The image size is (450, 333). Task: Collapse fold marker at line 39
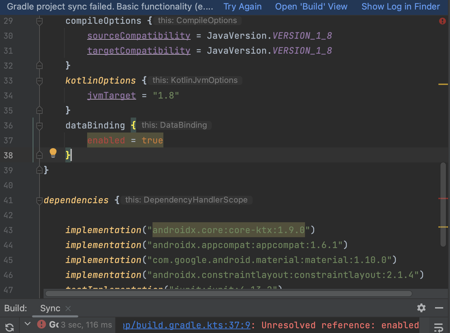[x=39, y=170]
